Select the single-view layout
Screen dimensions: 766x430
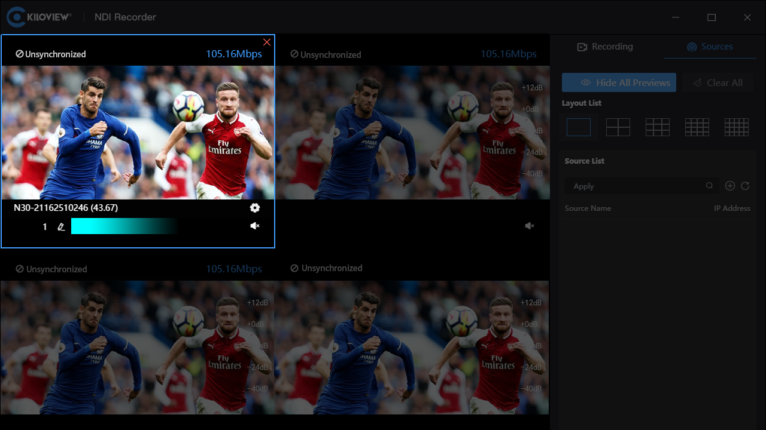tap(578, 127)
